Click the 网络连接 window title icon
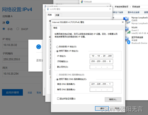148x115 pixels. pos(82,2)
